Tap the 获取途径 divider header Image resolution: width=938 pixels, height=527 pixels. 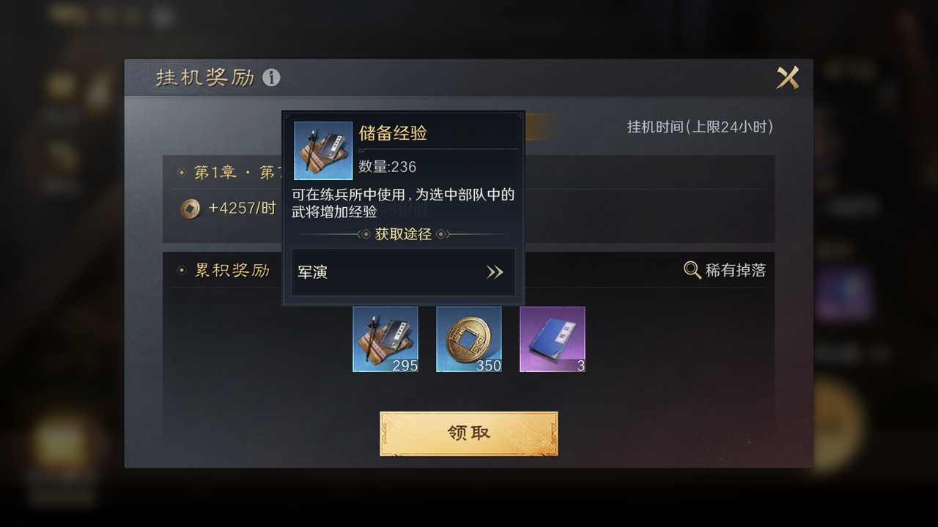pos(403,234)
